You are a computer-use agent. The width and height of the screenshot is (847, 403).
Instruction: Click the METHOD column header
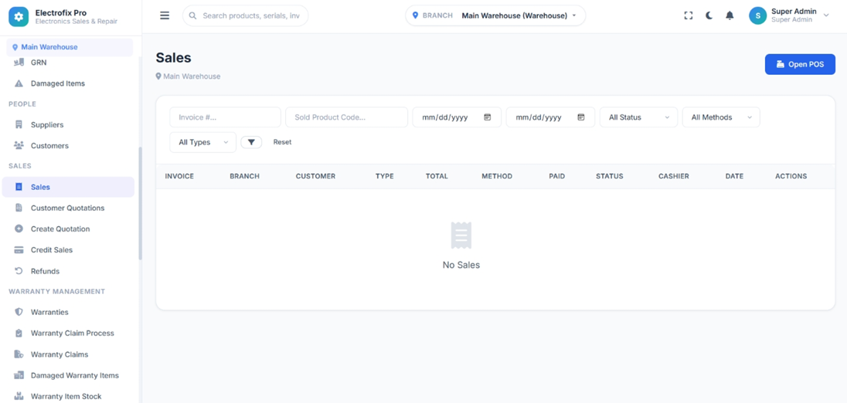coord(497,177)
